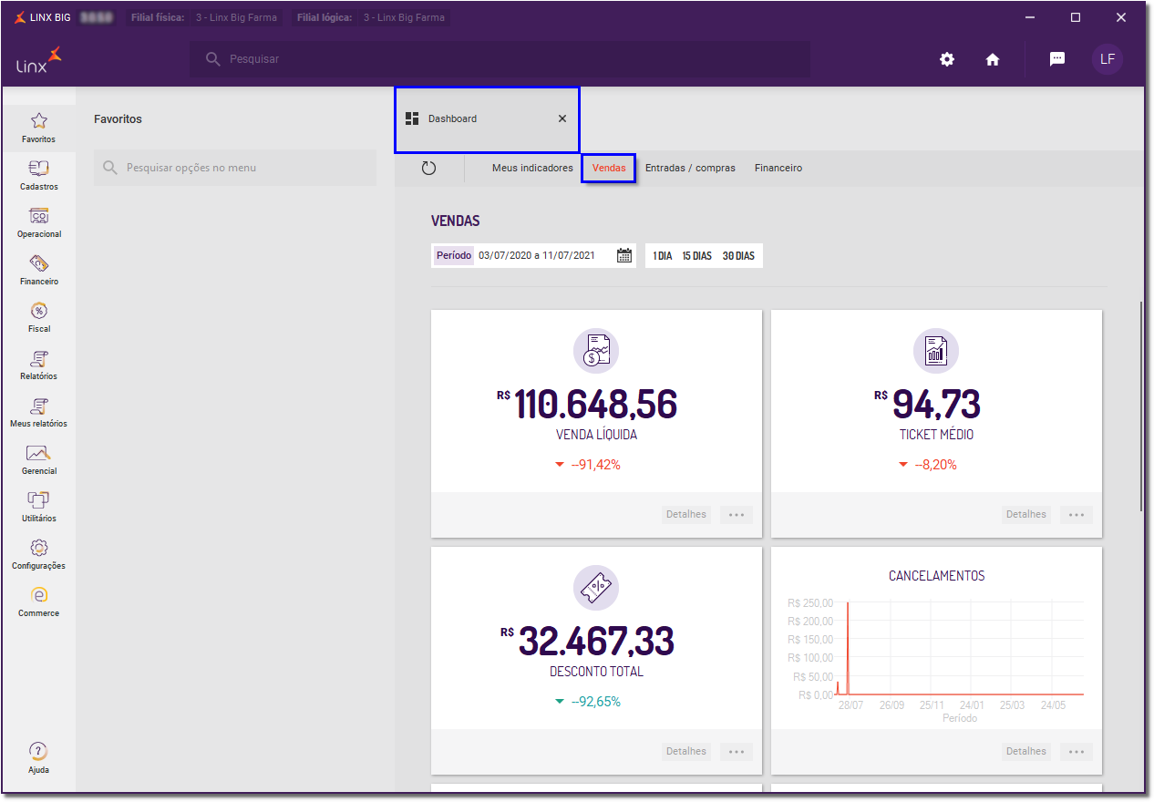
Task: Minimize the Linx Big window
Action: click(x=1029, y=17)
